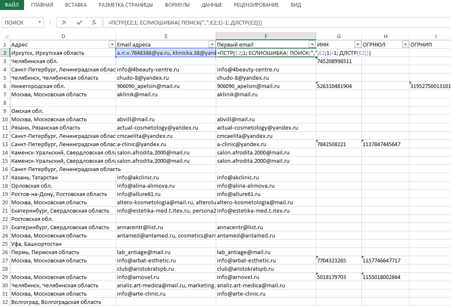Screen dimensions: 451x306
Task: Click antamed@antamed.ru in column F
Action: 266,236
